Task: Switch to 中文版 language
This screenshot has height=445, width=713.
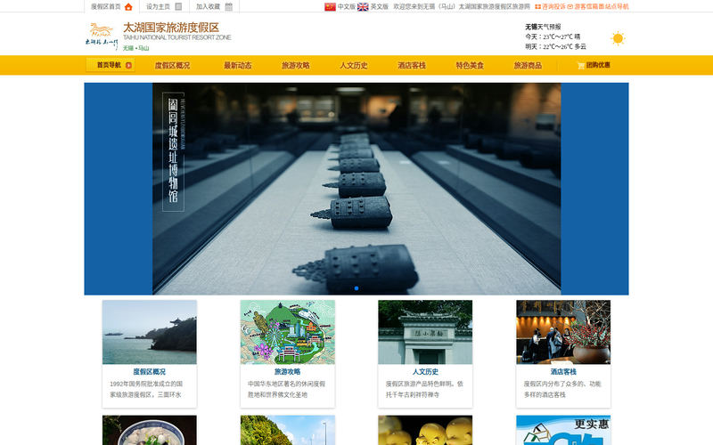Action: point(347,7)
